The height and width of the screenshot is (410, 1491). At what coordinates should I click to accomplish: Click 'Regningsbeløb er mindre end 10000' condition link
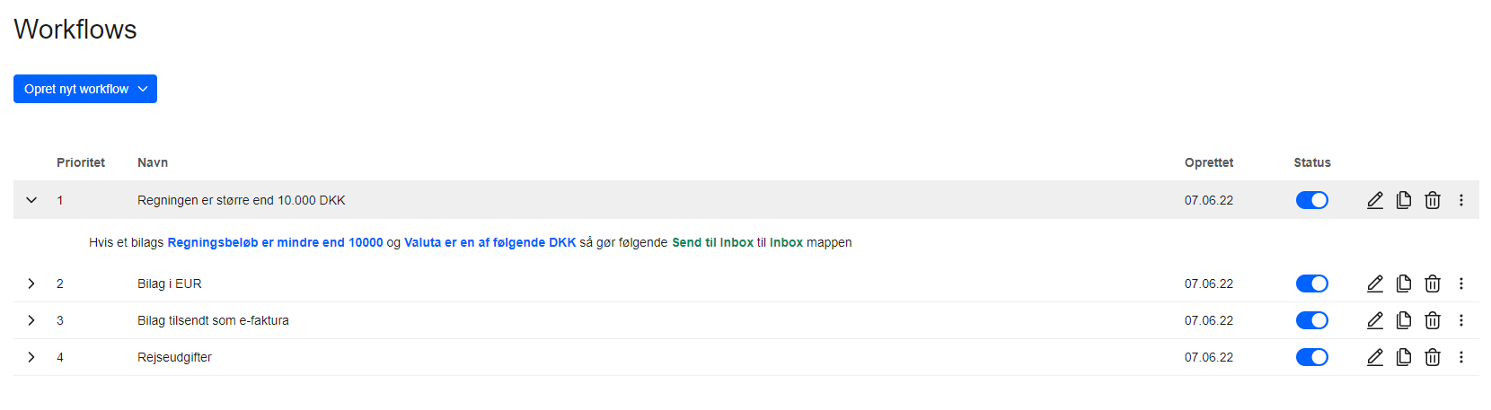[275, 242]
